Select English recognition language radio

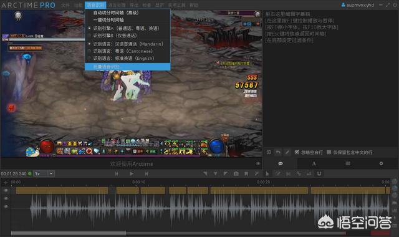[89, 58]
